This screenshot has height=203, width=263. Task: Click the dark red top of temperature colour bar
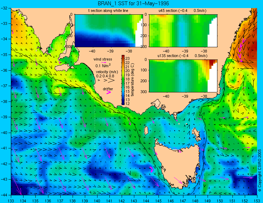click(x=123, y=56)
